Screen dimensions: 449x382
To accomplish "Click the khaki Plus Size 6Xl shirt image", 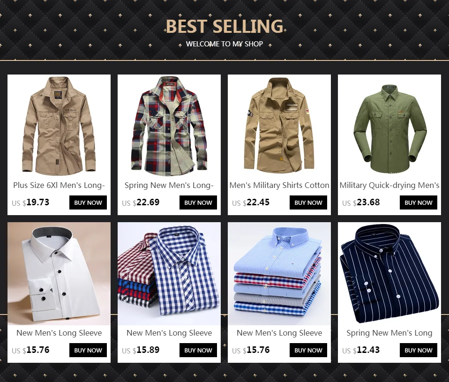I will [x=59, y=126].
